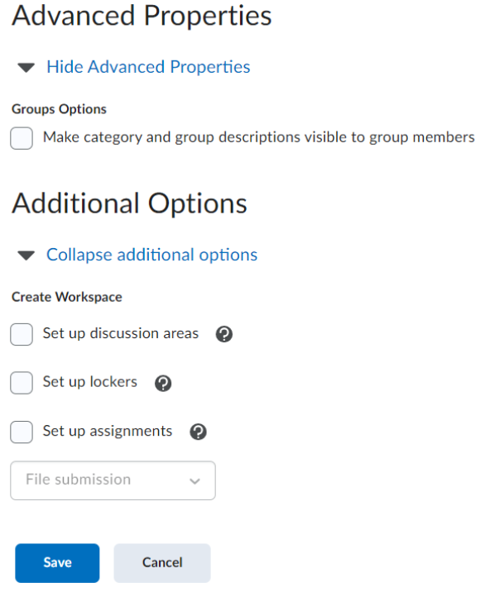Click the File submission dropdown chevron
Image resolution: width=485 pixels, height=597 pixels.
[194, 481]
